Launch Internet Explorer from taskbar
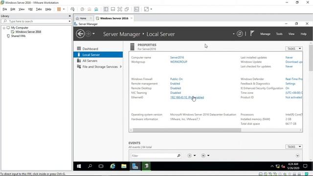This screenshot has width=313, height=176. tap(112, 166)
